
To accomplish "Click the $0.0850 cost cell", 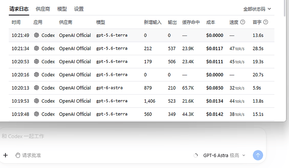I will [x=214, y=88].
